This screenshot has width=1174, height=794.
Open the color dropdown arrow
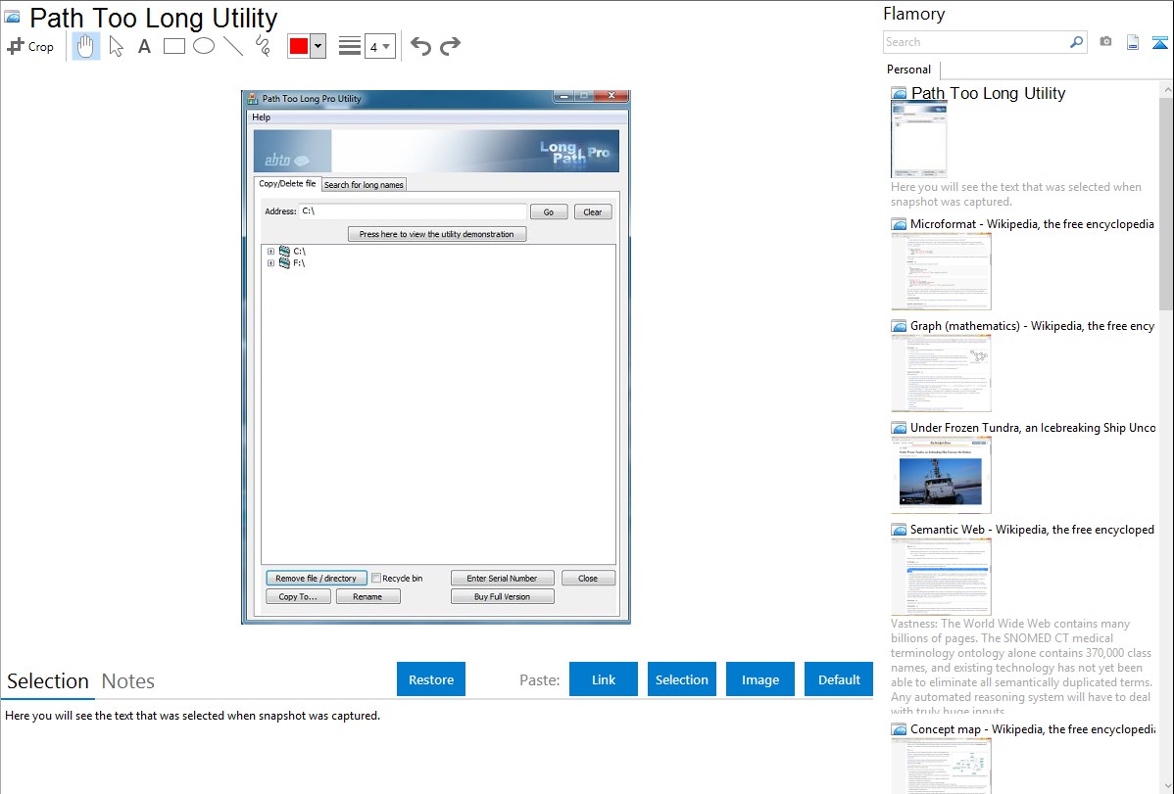click(318, 46)
